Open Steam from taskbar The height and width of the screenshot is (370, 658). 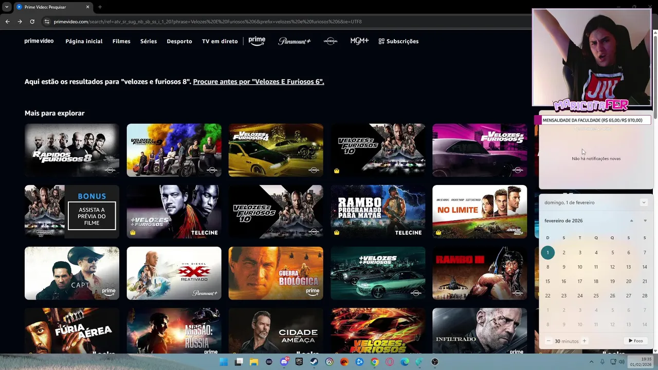314,362
